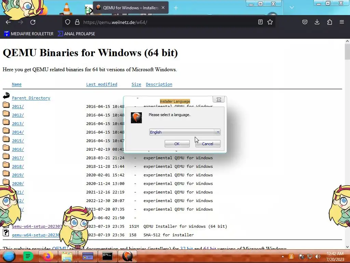Open the purple window app in taskbar
The height and width of the screenshot is (263, 350).
coord(87,256)
